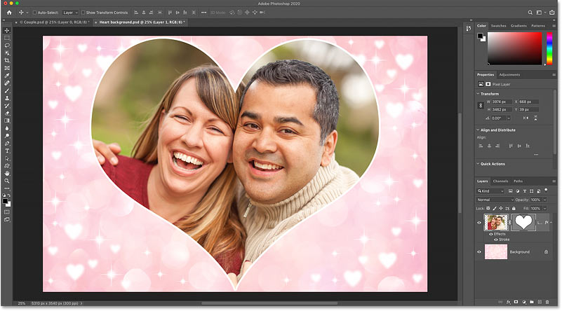Select the Gradient tool
The height and width of the screenshot is (311, 562).
tap(7, 121)
